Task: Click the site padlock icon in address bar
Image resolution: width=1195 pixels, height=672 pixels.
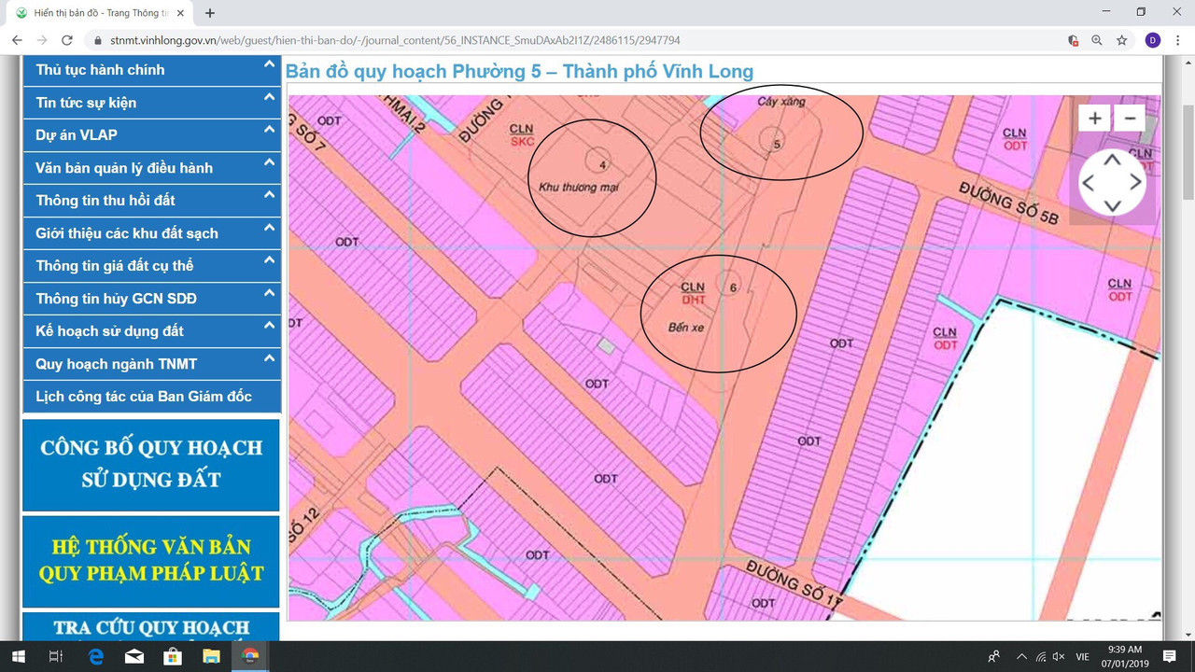Action: pyautogui.click(x=97, y=40)
